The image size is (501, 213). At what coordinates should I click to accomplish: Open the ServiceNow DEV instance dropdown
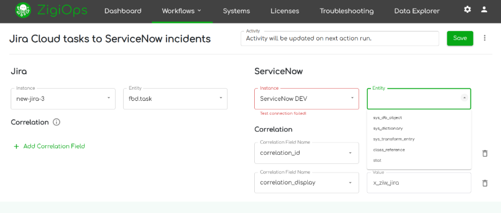(x=307, y=99)
